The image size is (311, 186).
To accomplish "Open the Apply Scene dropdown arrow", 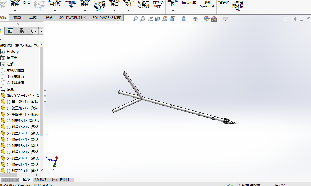I will [219, 19].
